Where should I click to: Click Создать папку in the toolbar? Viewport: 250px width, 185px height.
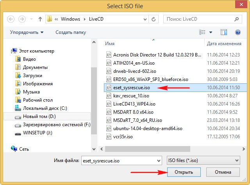[70, 32]
